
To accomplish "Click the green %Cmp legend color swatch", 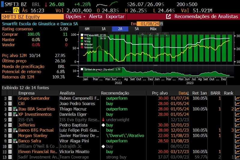I will (82, 41).
